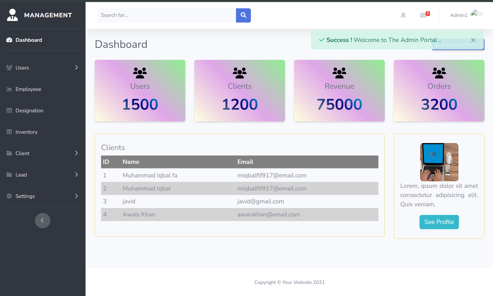The width and height of the screenshot is (493, 296).
Task: Expand the Lead submenu chevron
Action: click(76, 174)
